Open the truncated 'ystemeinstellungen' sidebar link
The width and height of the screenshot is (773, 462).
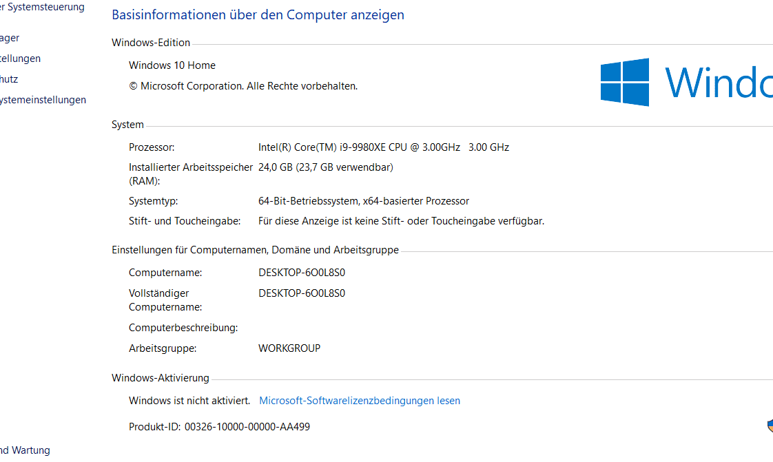click(x=43, y=100)
